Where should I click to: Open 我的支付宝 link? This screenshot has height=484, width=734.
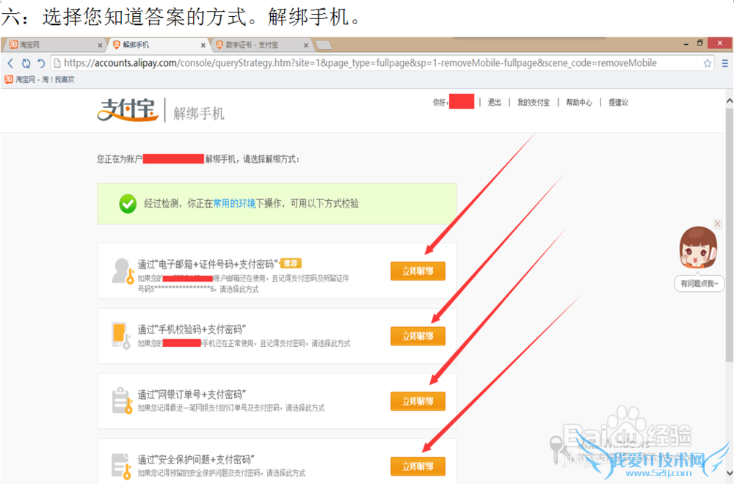tap(533, 103)
